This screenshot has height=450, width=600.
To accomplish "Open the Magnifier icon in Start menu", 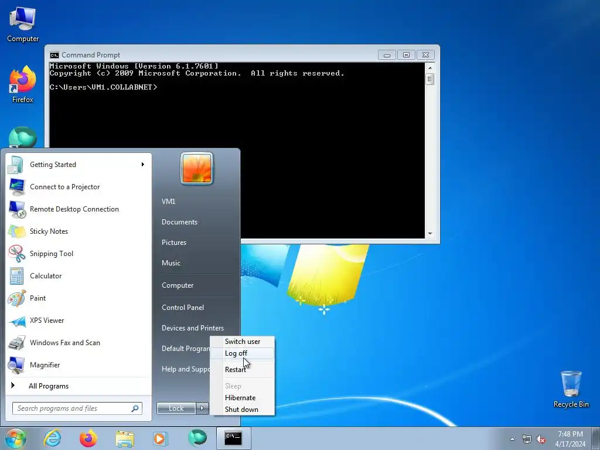I will tap(16, 364).
